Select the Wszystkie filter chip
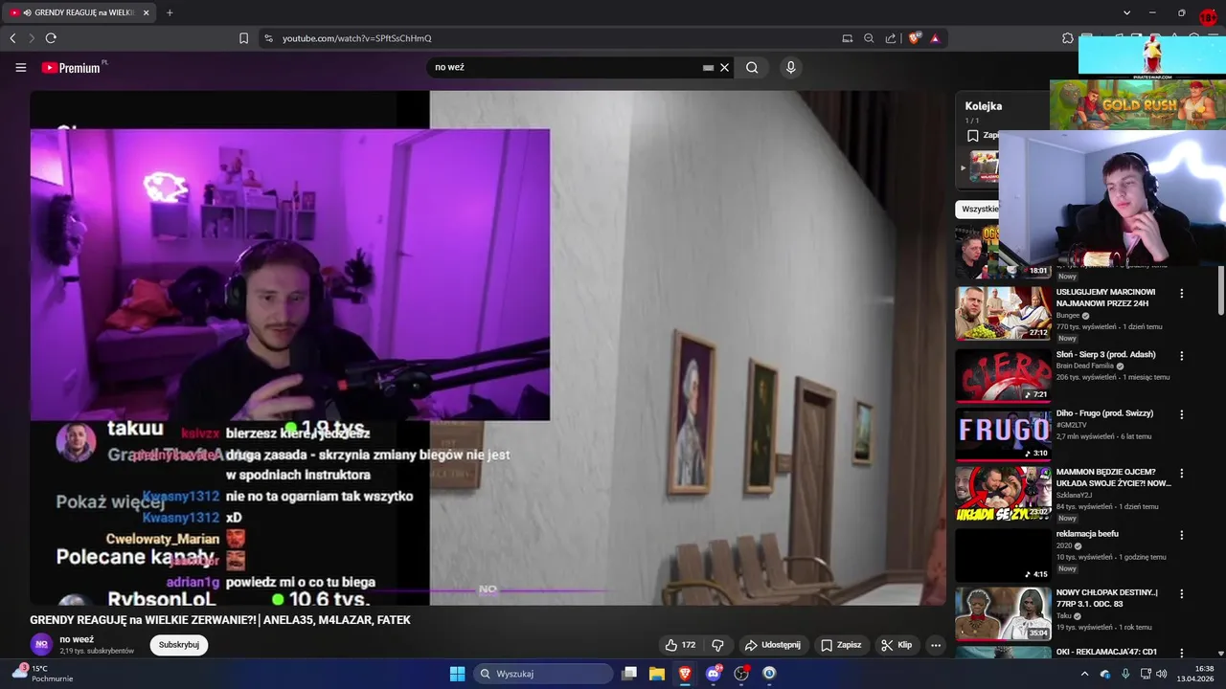This screenshot has width=1226, height=689. pos(978,209)
